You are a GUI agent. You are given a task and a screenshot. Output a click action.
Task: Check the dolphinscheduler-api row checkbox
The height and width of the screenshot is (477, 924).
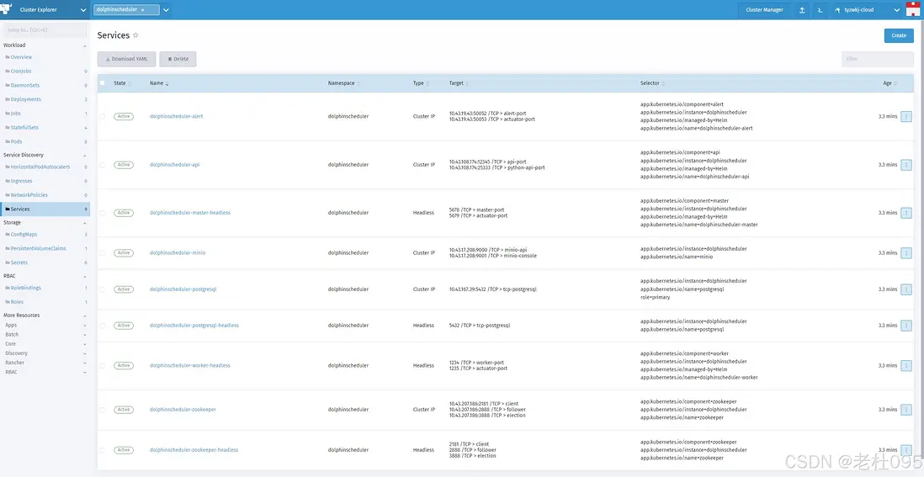pyautogui.click(x=103, y=165)
